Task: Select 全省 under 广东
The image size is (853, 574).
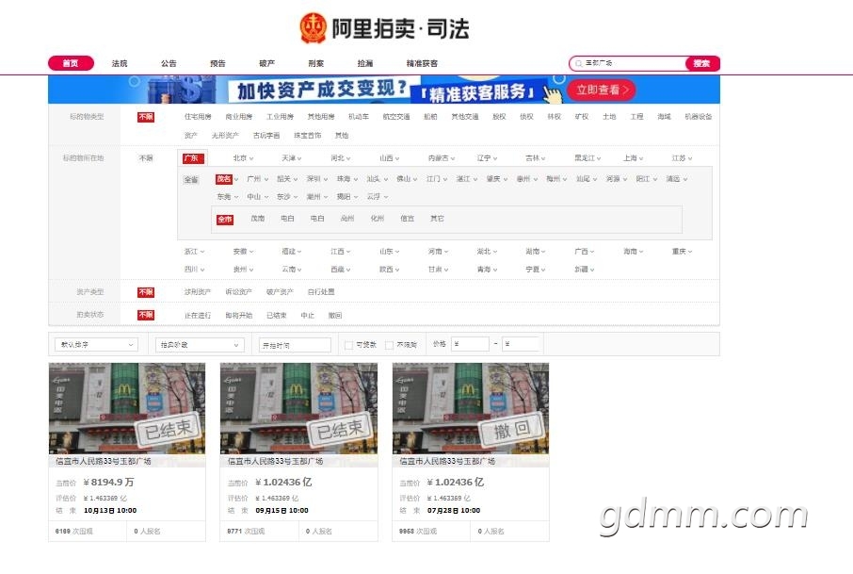Action: pyautogui.click(x=191, y=179)
